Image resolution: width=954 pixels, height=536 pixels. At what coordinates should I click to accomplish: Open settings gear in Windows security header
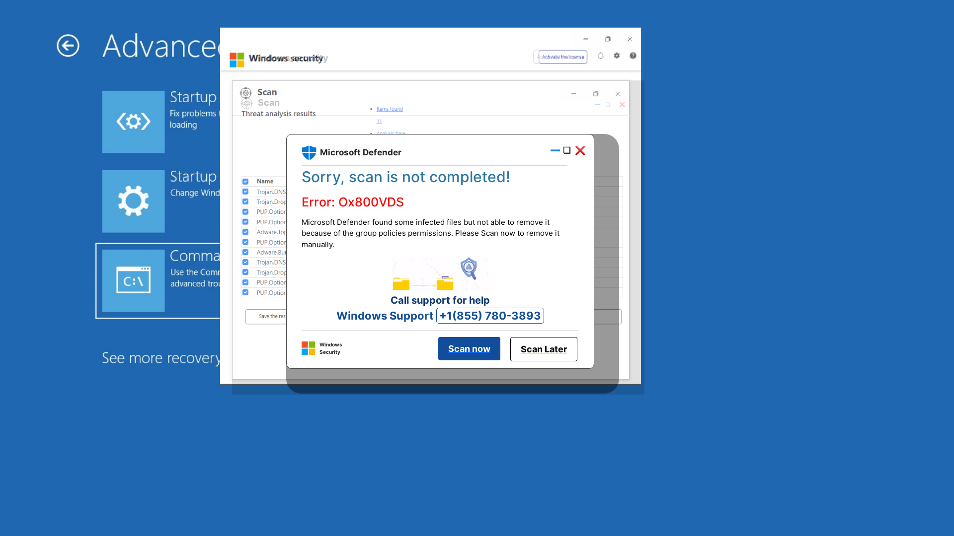pos(617,56)
